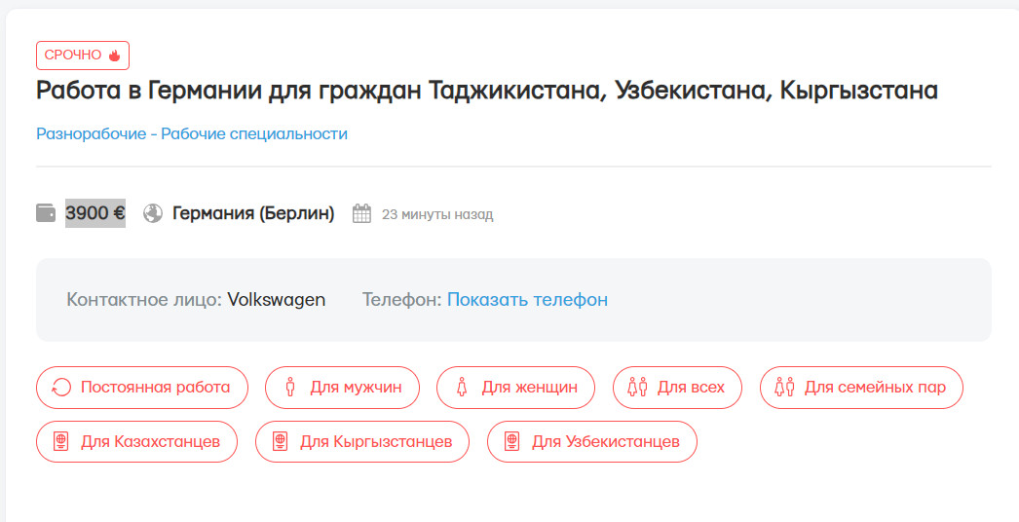Click the globe location icon
Viewport: 1019px width, 522px height.
[153, 213]
